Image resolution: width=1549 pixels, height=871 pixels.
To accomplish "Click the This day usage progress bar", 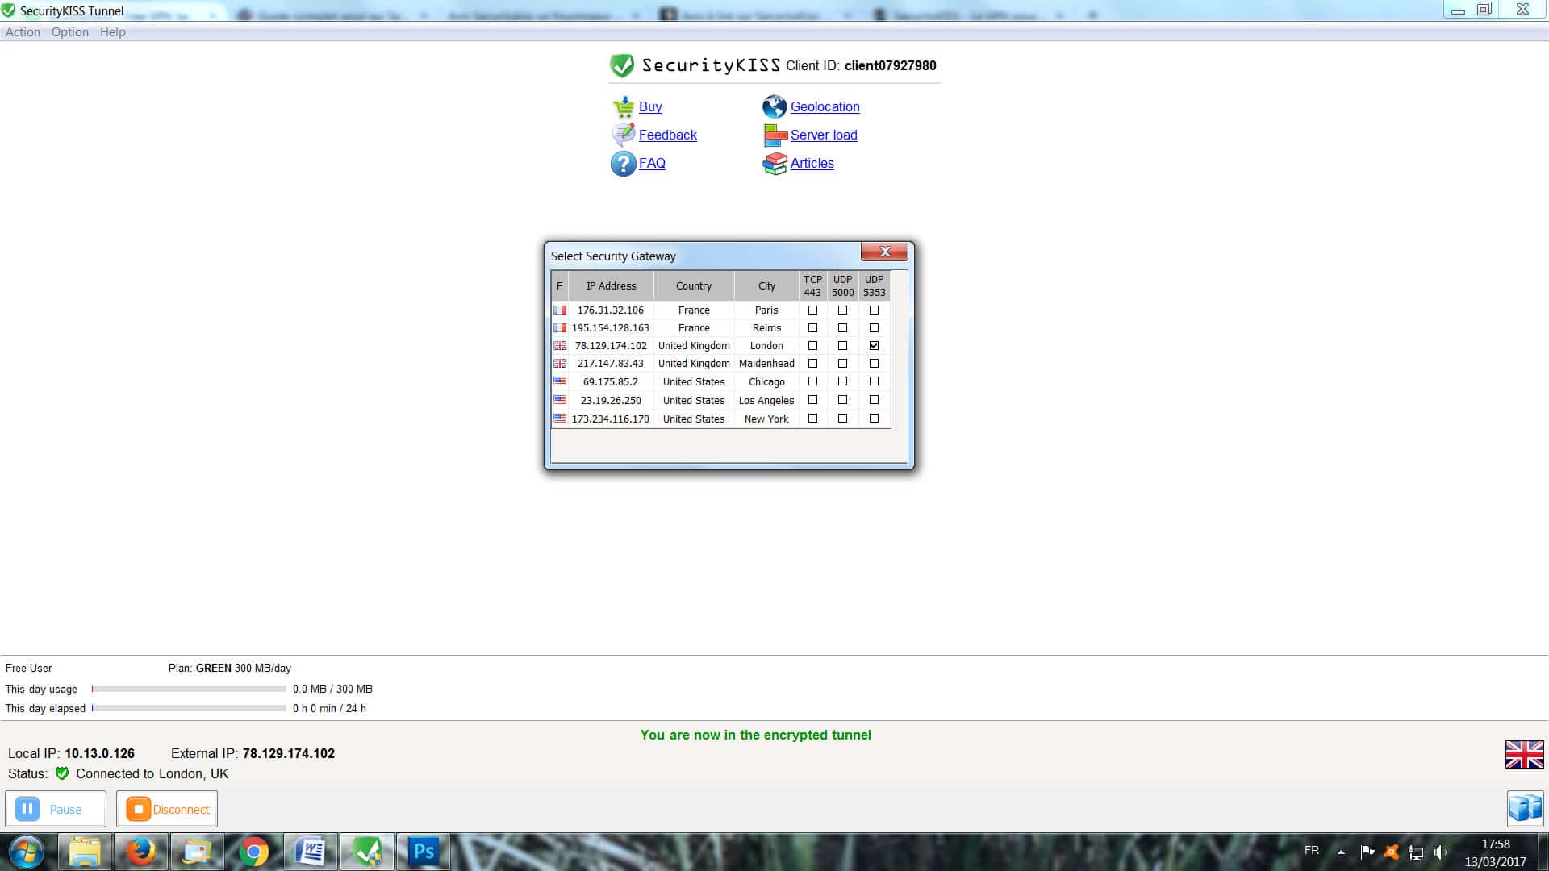I will pos(189,689).
